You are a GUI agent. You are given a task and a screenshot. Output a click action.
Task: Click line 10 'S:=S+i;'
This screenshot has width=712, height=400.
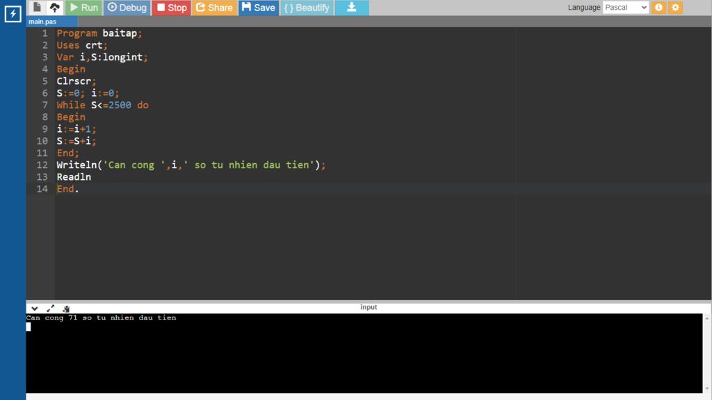pyautogui.click(x=76, y=141)
